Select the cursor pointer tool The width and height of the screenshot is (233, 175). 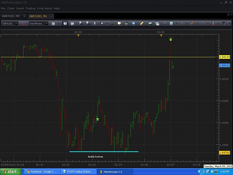click(95, 24)
